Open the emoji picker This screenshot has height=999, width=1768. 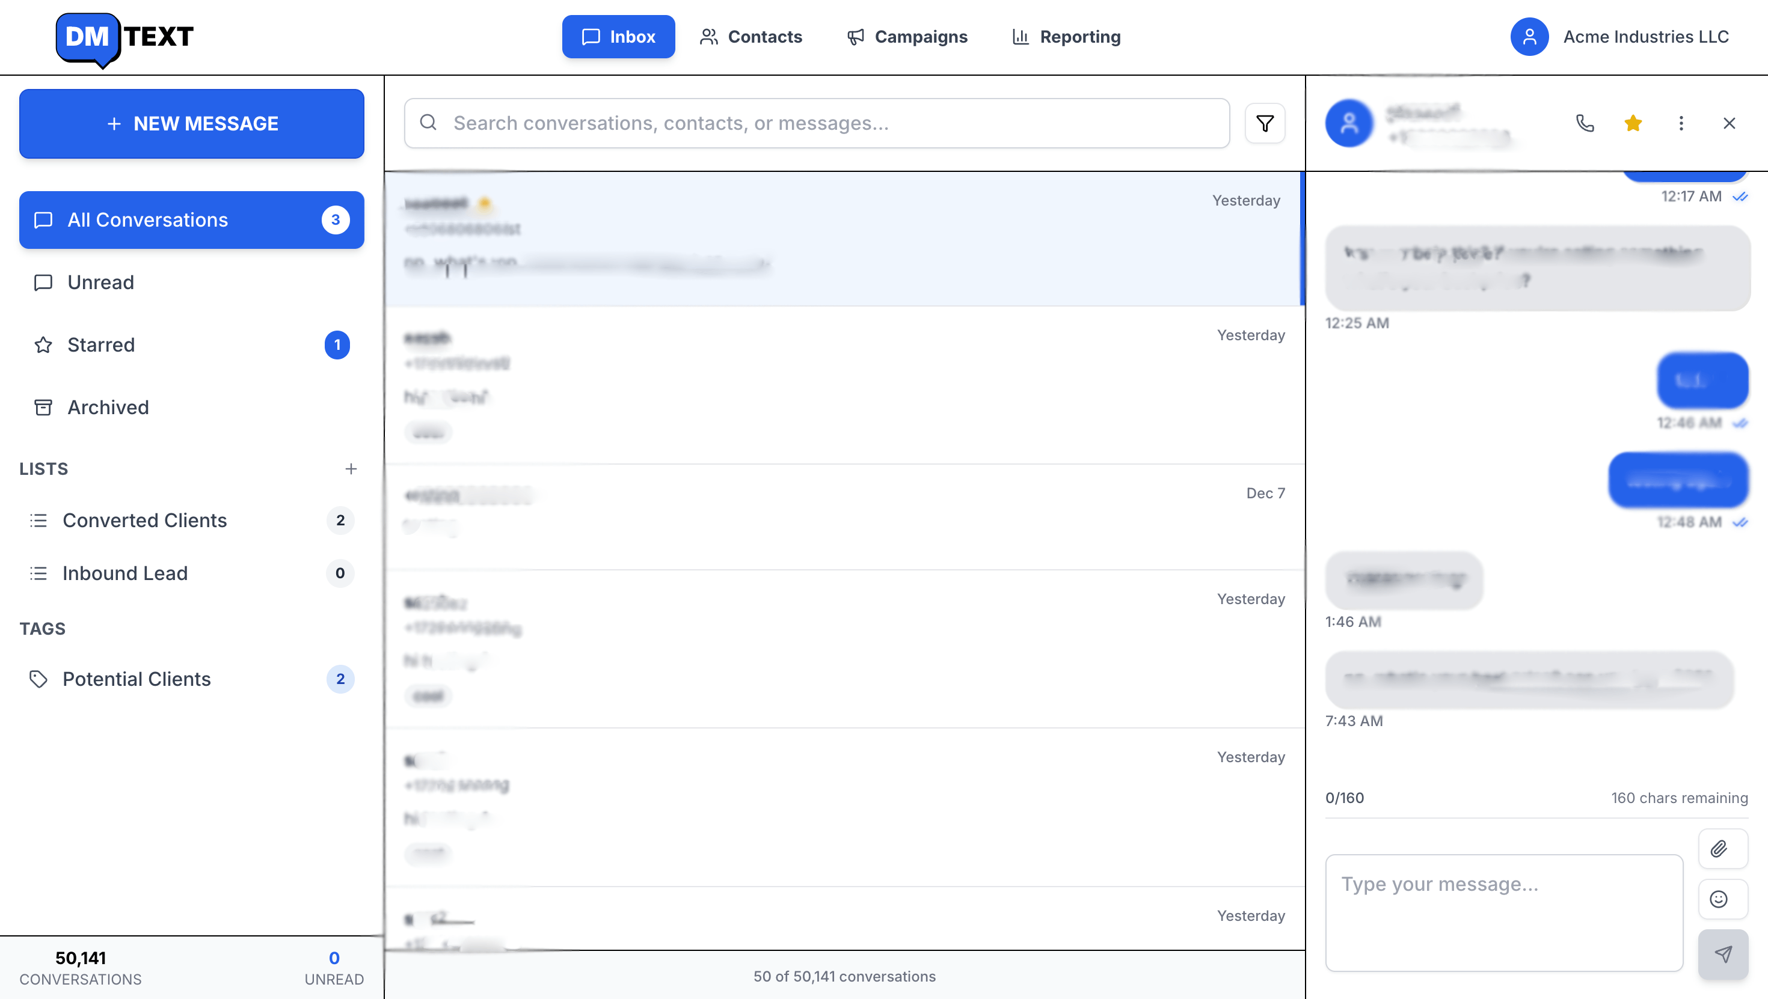(x=1719, y=899)
